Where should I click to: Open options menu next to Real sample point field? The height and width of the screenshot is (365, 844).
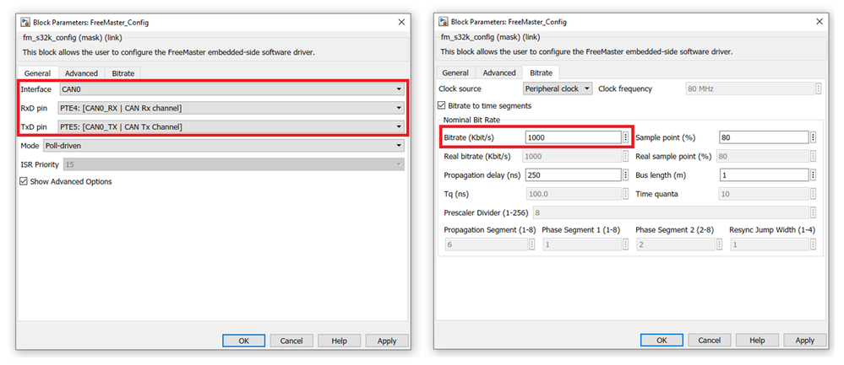tap(813, 156)
